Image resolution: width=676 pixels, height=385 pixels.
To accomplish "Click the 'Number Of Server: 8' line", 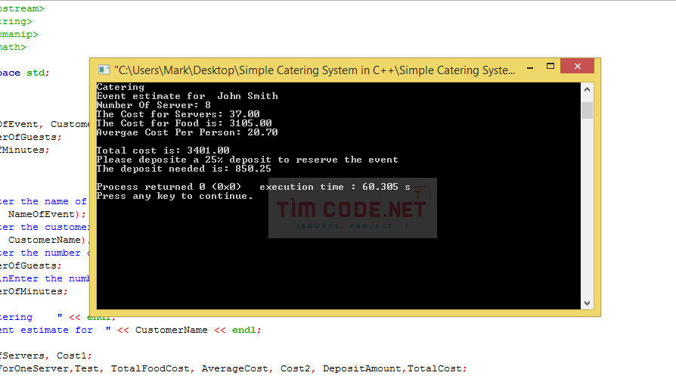I will [x=153, y=105].
